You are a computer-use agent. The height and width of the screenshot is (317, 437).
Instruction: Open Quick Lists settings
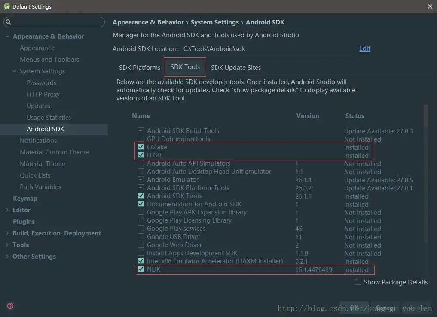click(x=35, y=175)
